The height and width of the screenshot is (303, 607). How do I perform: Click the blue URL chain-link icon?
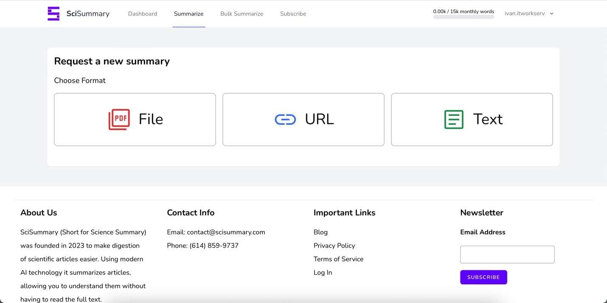tap(285, 120)
